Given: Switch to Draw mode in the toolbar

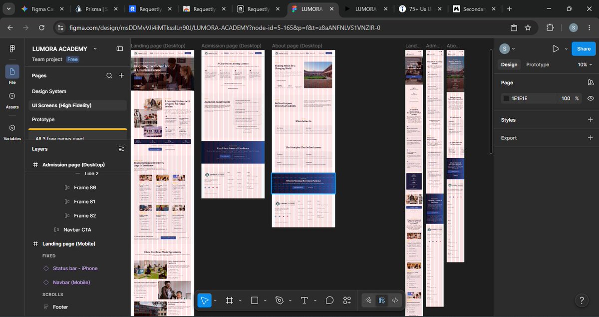Looking at the screenshot, I should pyautogui.click(x=368, y=300).
